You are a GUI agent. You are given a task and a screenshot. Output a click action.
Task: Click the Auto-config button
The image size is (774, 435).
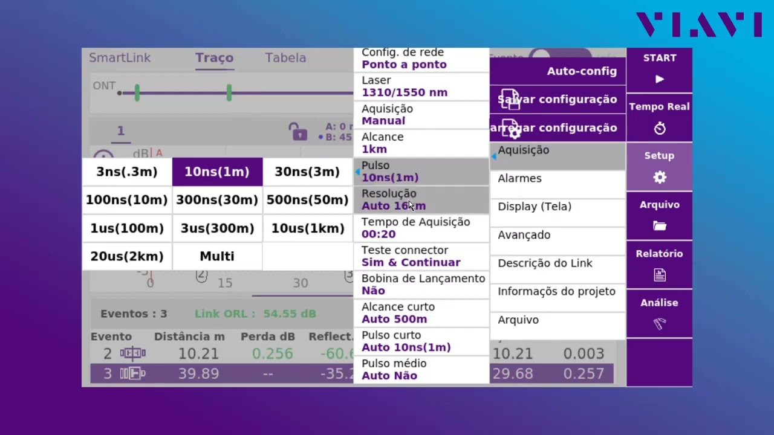pos(558,71)
